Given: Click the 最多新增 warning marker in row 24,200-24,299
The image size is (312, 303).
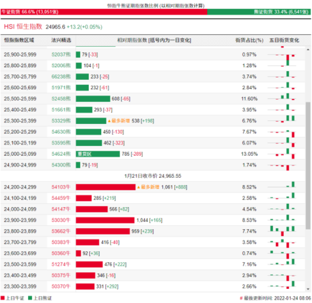Looking at the screenshot, I should pyautogui.click(x=139, y=187).
